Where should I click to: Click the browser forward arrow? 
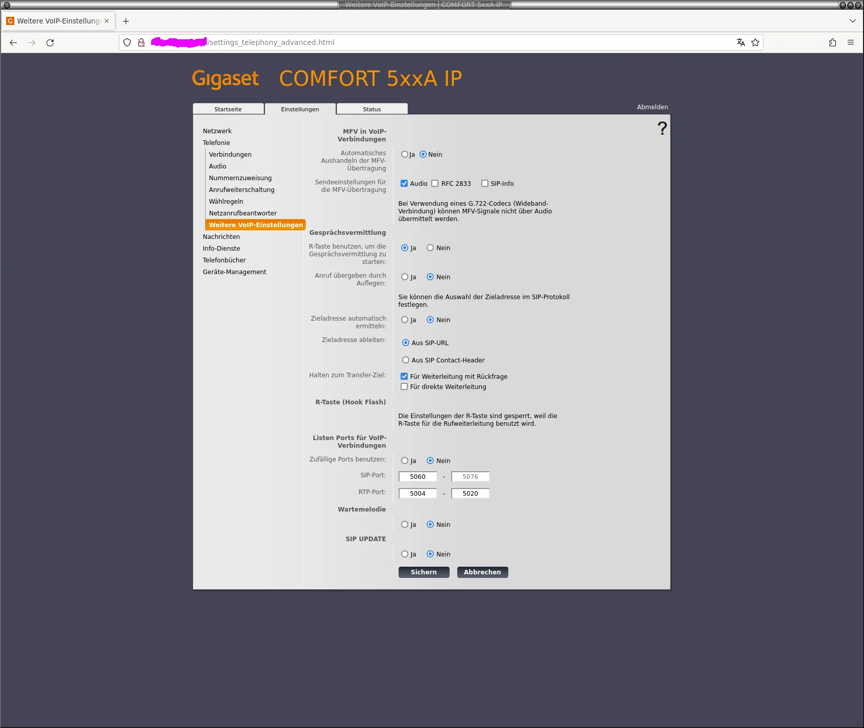[x=32, y=42]
